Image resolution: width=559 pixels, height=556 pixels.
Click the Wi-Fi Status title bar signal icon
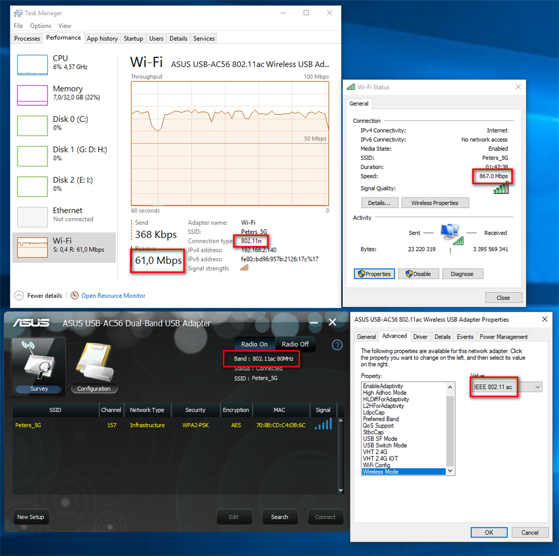coord(351,87)
